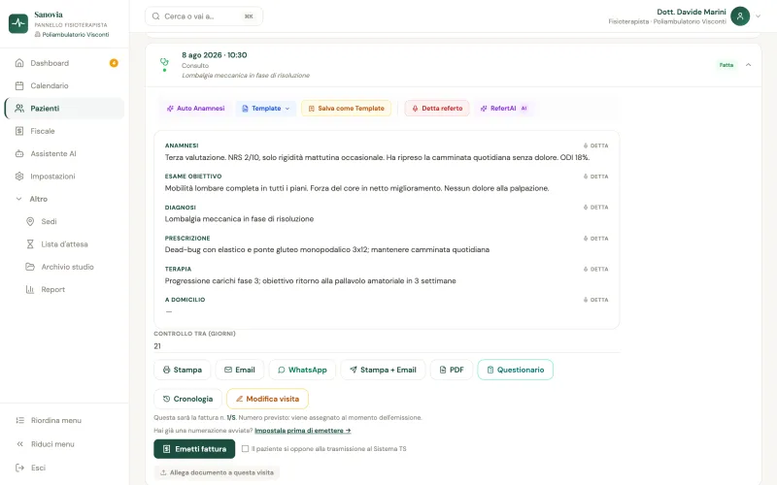Open the user account dropdown chevron

tap(758, 16)
